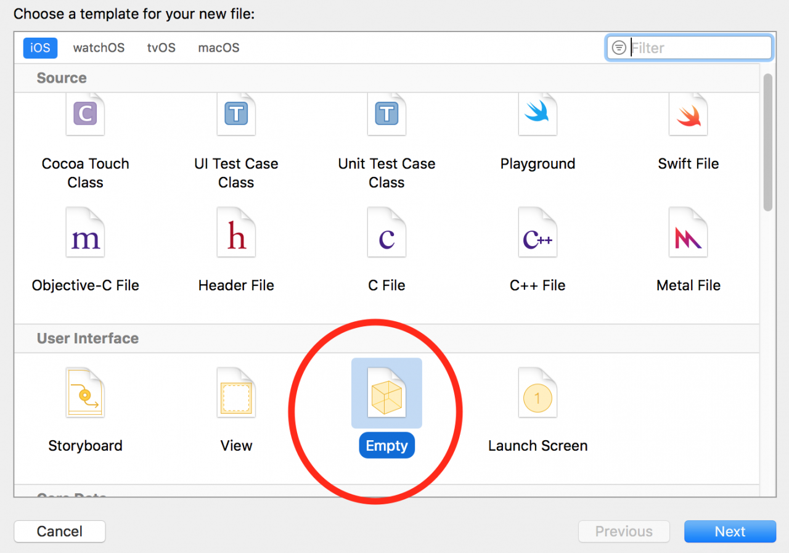This screenshot has height=553, width=789.
Task: Click the "C++ File" label text
Action: pyautogui.click(x=538, y=285)
